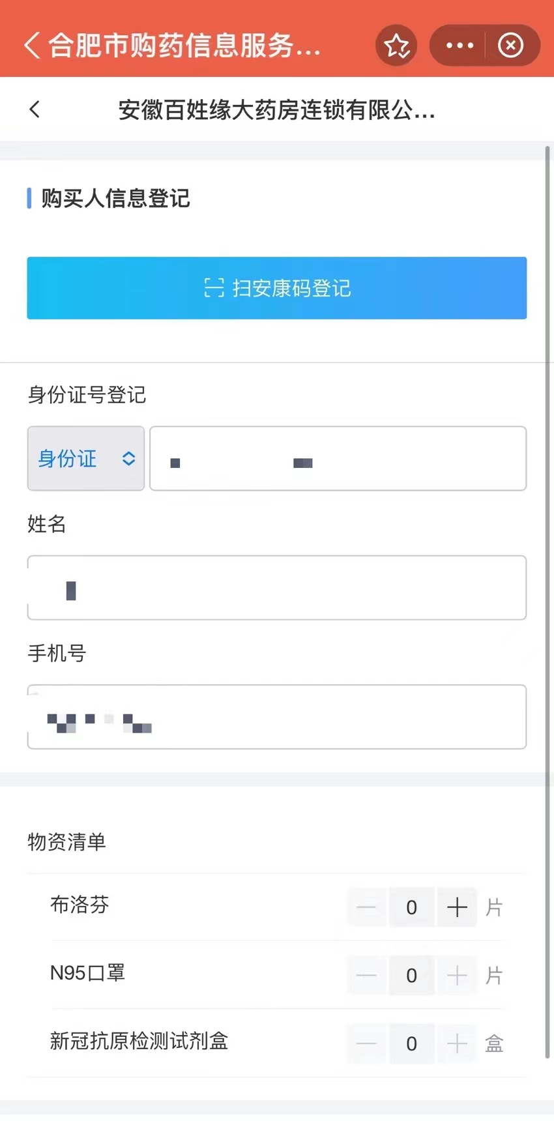Click the 姓名 name input field
Image resolution: width=554 pixels, height=1121 pixels.
[x=276, y=587]
